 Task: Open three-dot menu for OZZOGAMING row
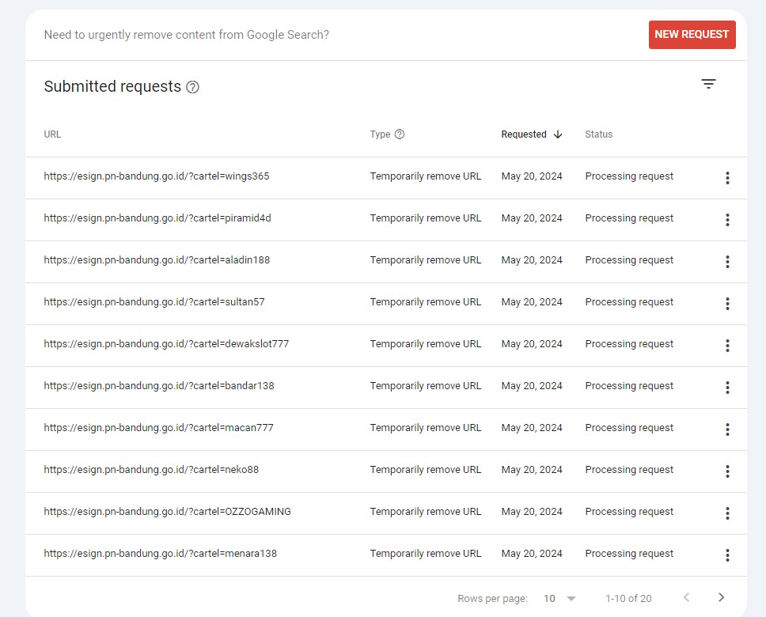pyautogui.click(x=727, y=513)
